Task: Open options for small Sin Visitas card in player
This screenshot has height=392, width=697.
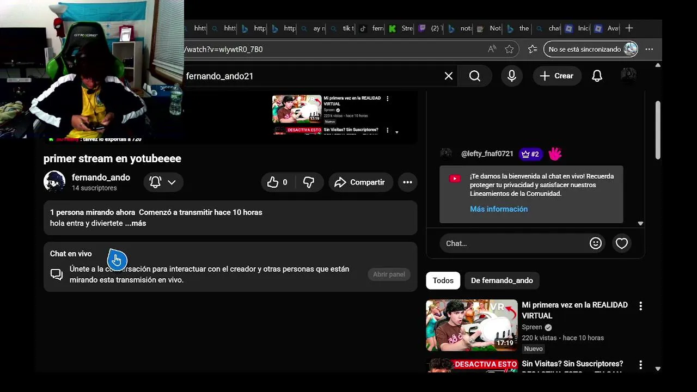Action: click(x=388, y=130)
